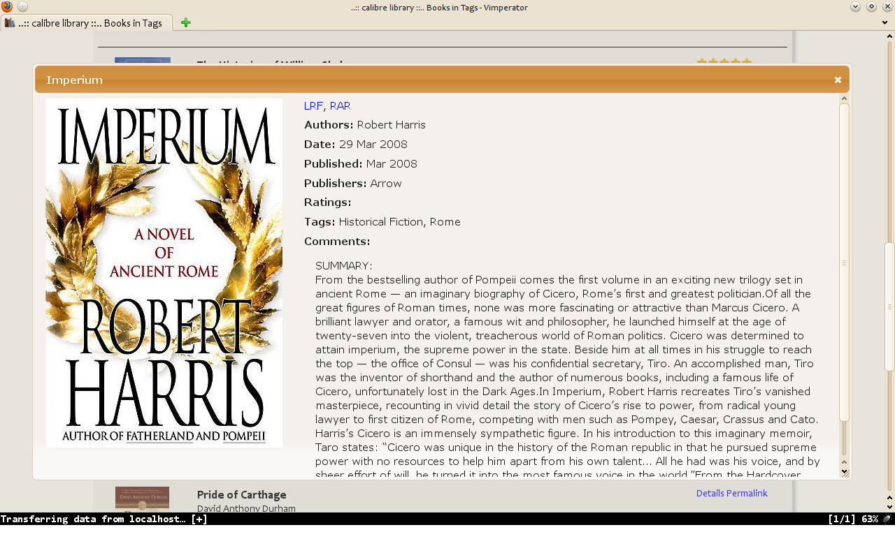895x539 pixels.
Task: Download the LRF format of Imperium
Action: coord(313,106)
